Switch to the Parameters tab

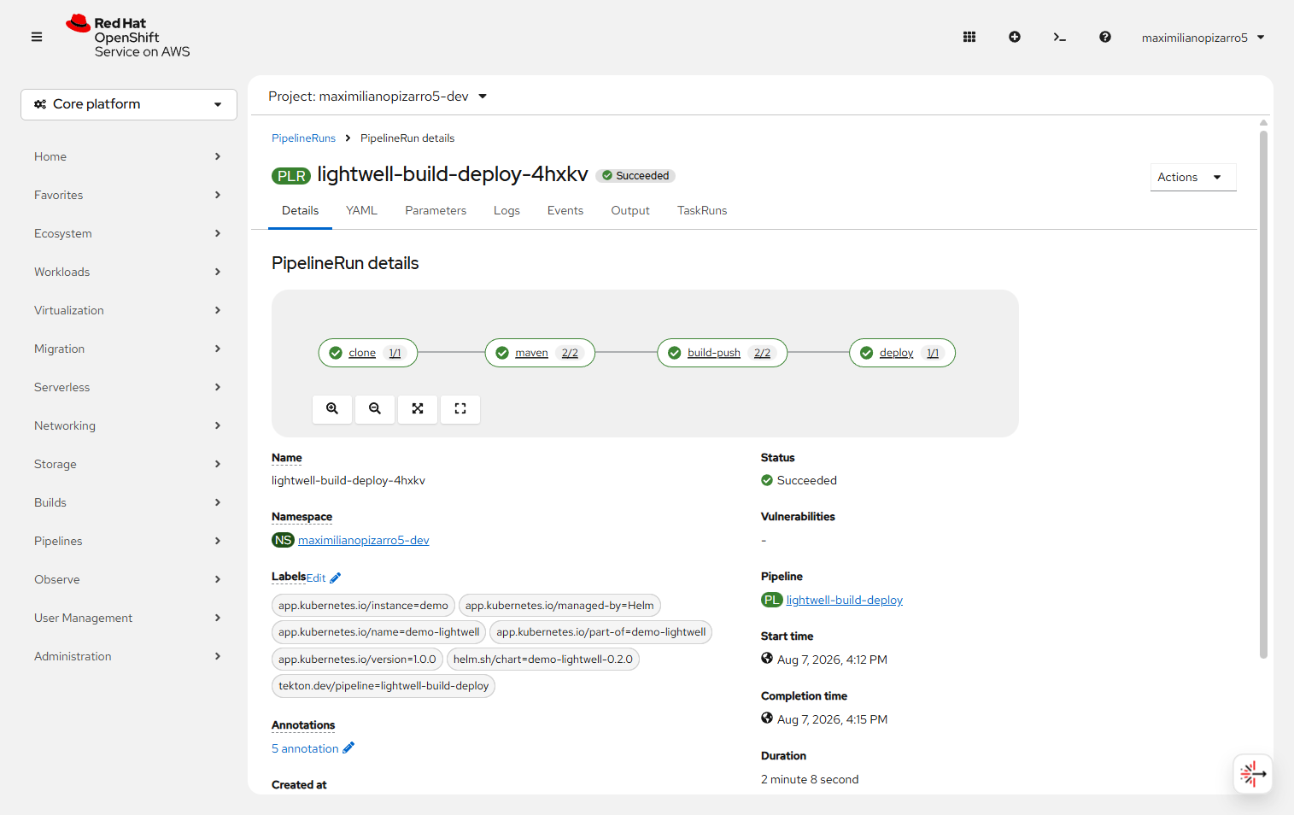tap(436, 211)
